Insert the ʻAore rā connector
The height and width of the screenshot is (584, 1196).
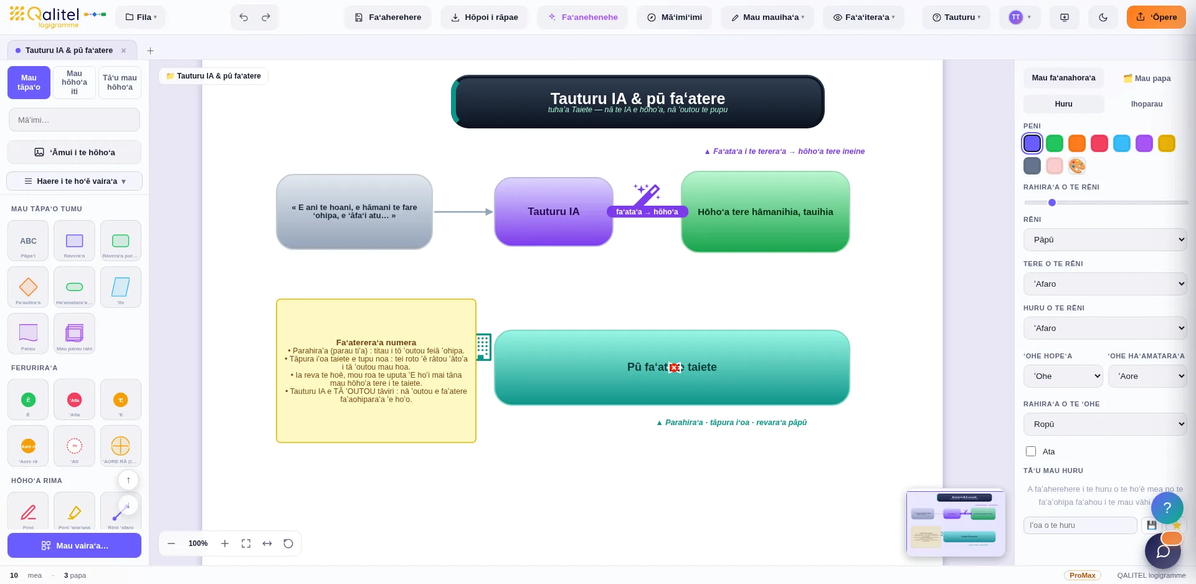pyautogui.click(x=28, y=446)
